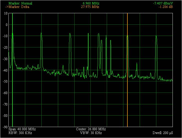
Task: Click the 27.975 MHz delta frequency readout
Action: coord(90,7)
